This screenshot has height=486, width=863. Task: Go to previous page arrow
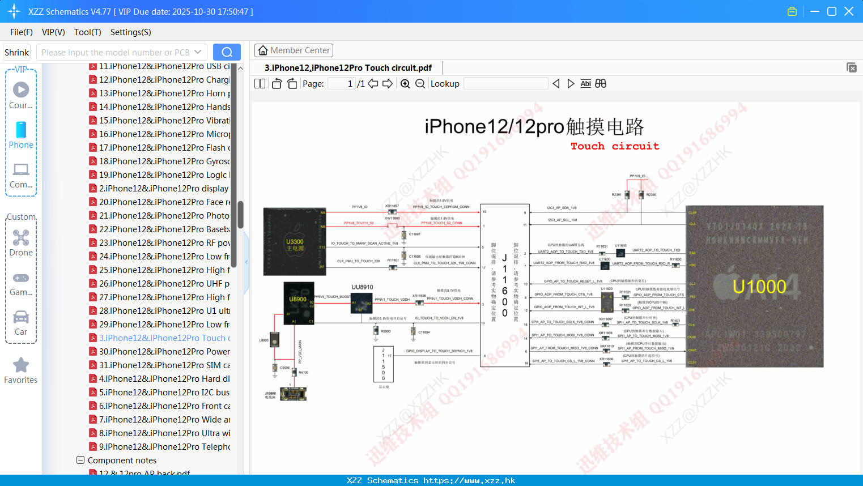click(x=373, y=84)
